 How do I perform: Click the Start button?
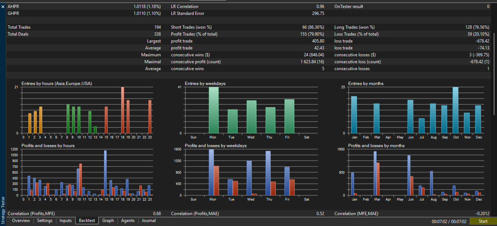click(483, 221)
